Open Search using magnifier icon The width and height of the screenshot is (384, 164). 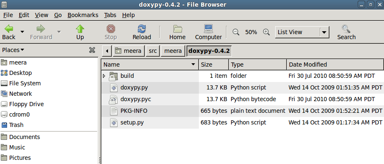(346, 32)
